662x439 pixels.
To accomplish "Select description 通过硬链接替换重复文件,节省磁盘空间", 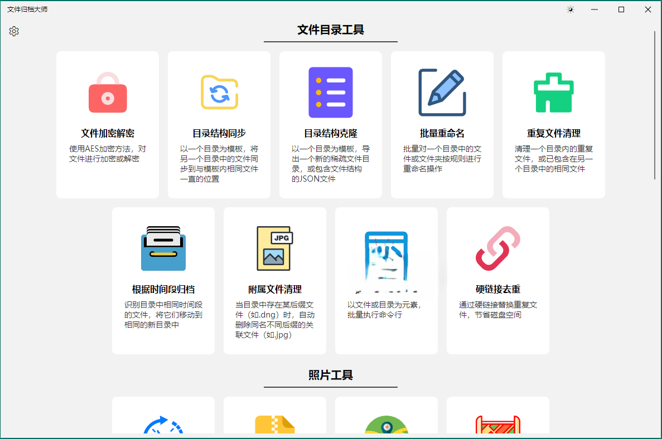I will pos(498,310).
